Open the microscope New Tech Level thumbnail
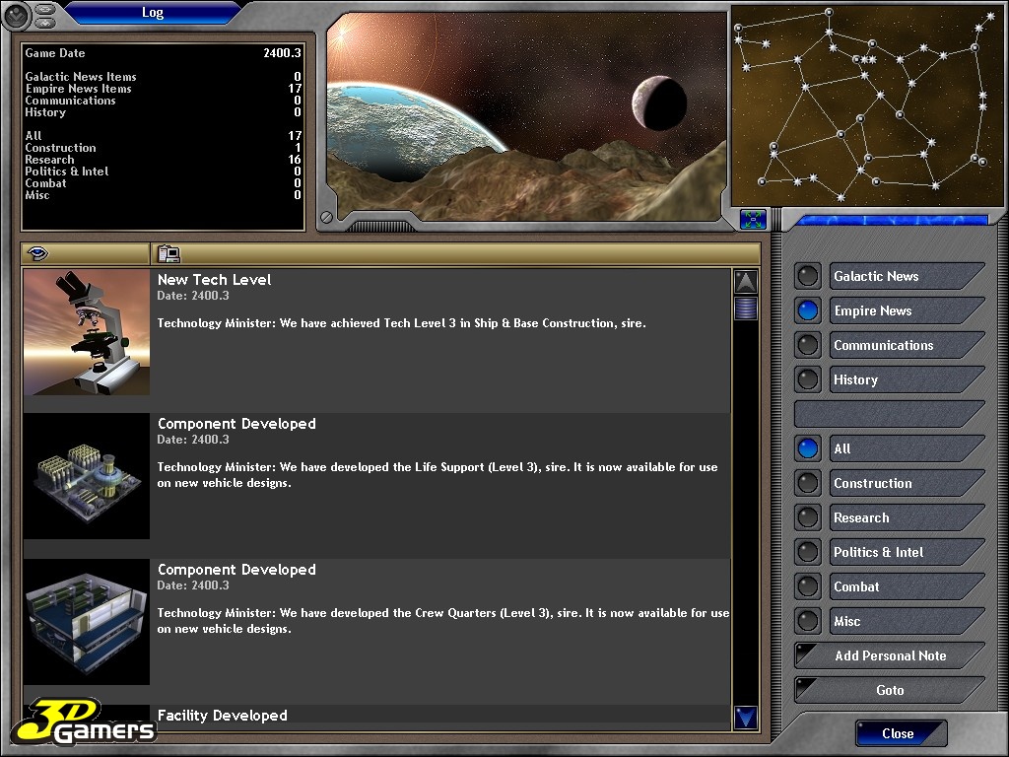 pos(87,332)
